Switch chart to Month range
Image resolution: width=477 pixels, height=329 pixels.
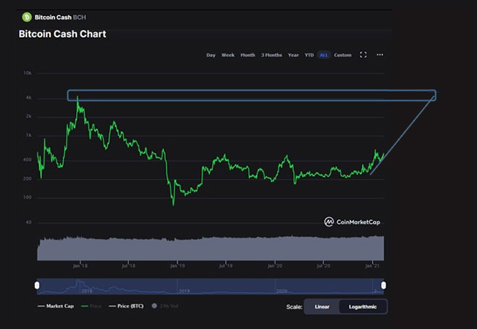[x=248, y=55]
